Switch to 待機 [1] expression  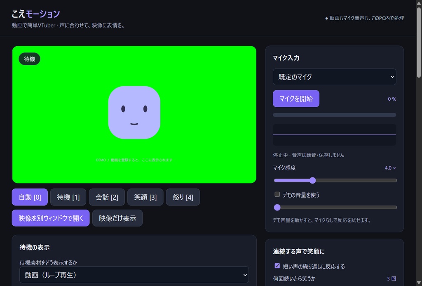point(68,197)
